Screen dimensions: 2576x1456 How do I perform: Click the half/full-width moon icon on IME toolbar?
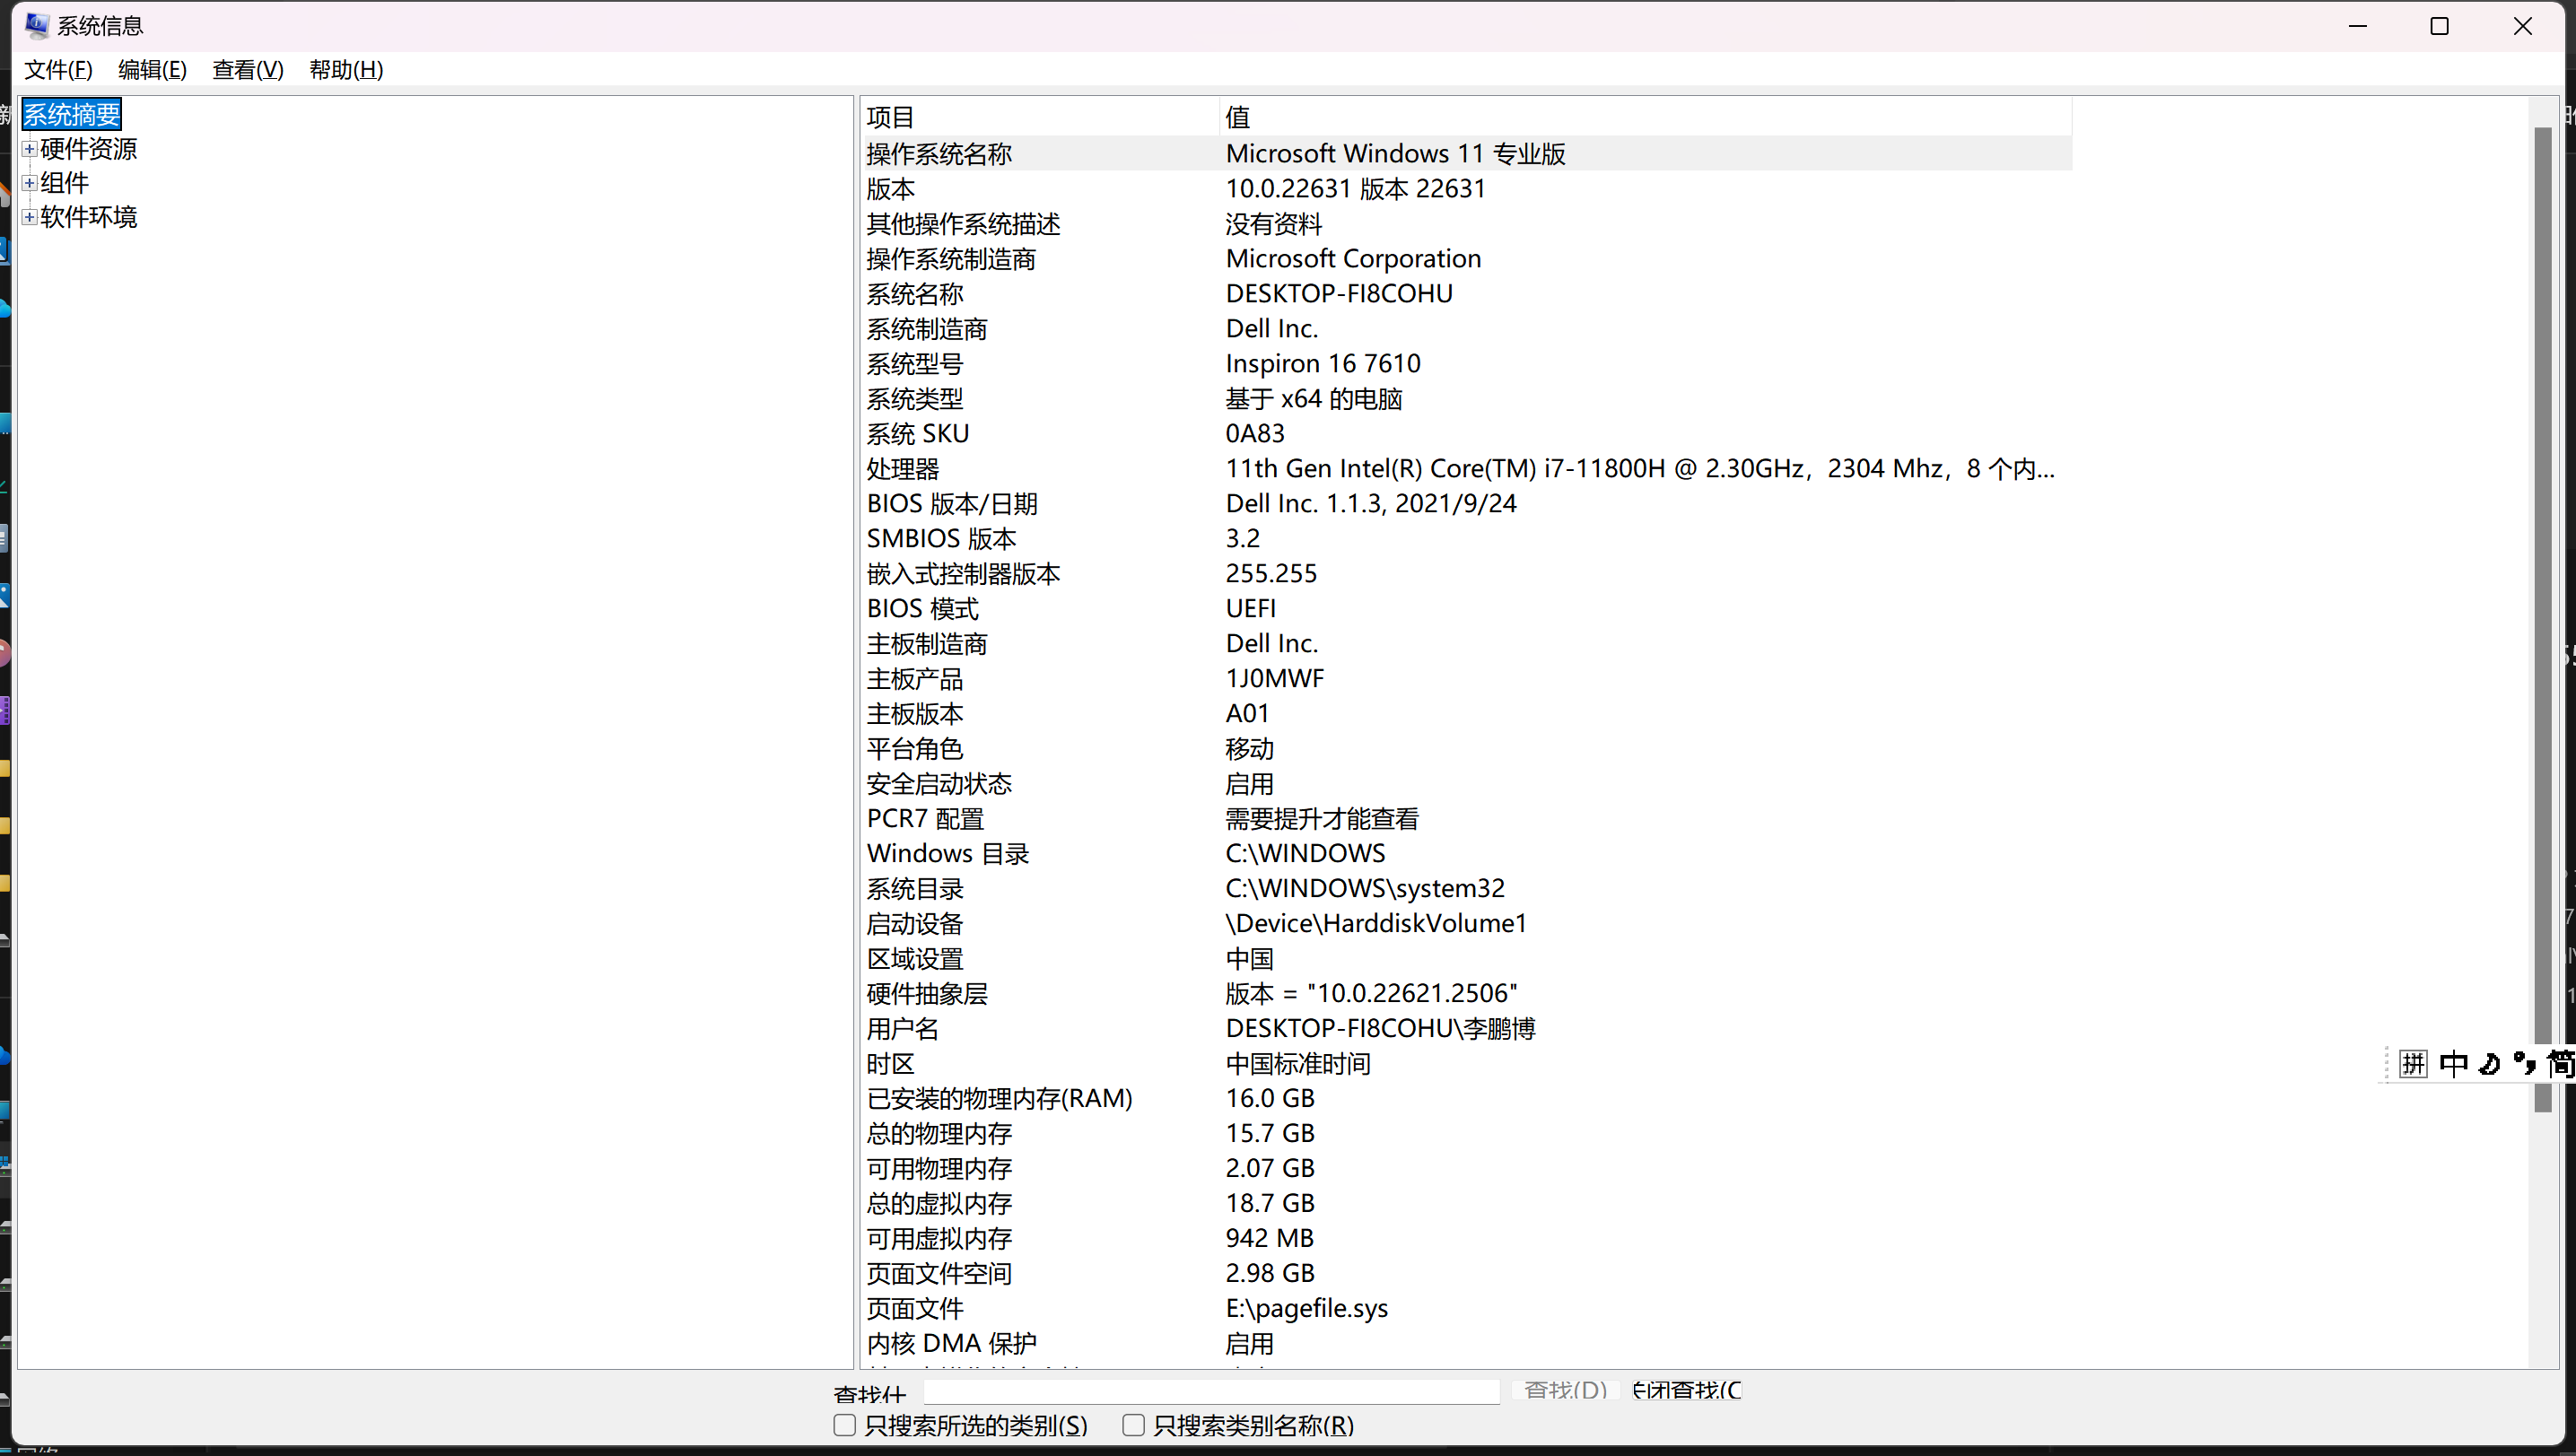[x=2490, y=1063]
